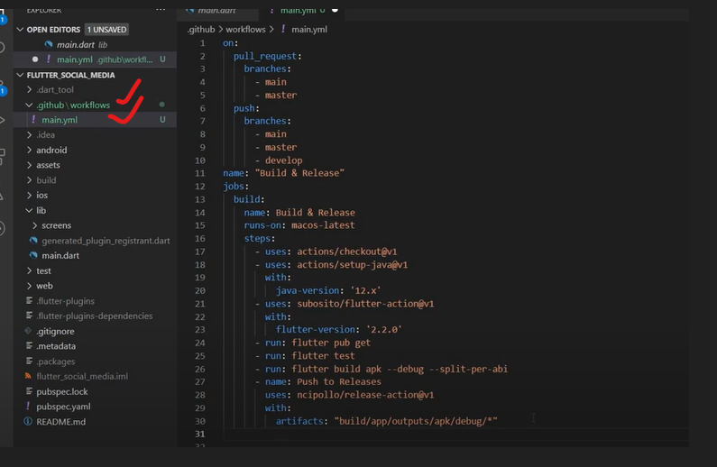The width and height of the screenshot is (717, 467).
Task: Click the Dart icon beside generated_plugin_registrant.dart
Action: coord(33,241)
